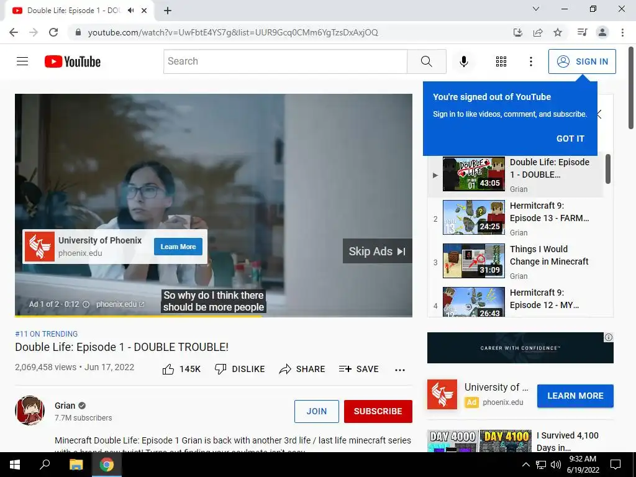Image resolution: width=636 pixels, height=477 pixels.
Task: Open I Survived 4,100 Days video
Action: [x=567, y=442]
